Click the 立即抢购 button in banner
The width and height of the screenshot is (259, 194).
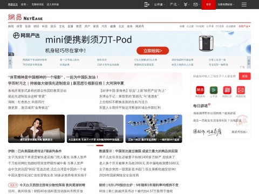[153, 51]
